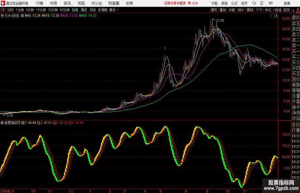The height and width of the screenshot is (193, 300).
Task: Add stock via +自选 button
Action: coord(277,10)
